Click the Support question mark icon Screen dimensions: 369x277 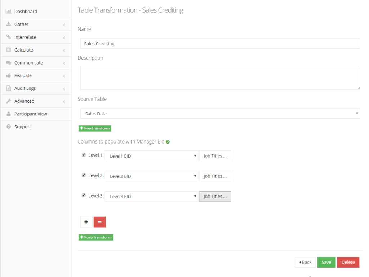point(9,127)
